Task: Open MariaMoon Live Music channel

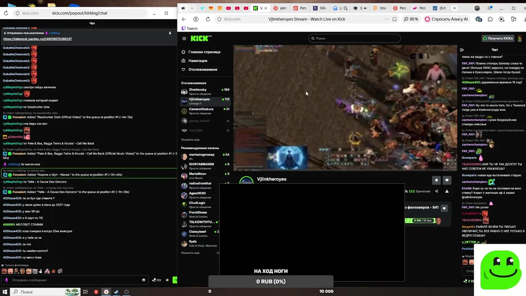Action: (205, 176)
